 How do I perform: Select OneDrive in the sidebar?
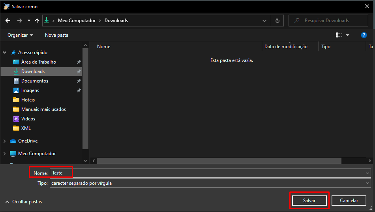(x=28, y=141)
